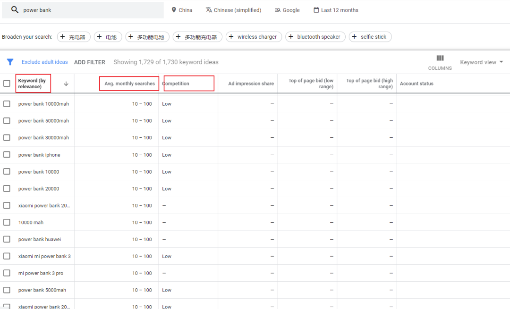Click the Exclude adult ideas link

(45, 62)
